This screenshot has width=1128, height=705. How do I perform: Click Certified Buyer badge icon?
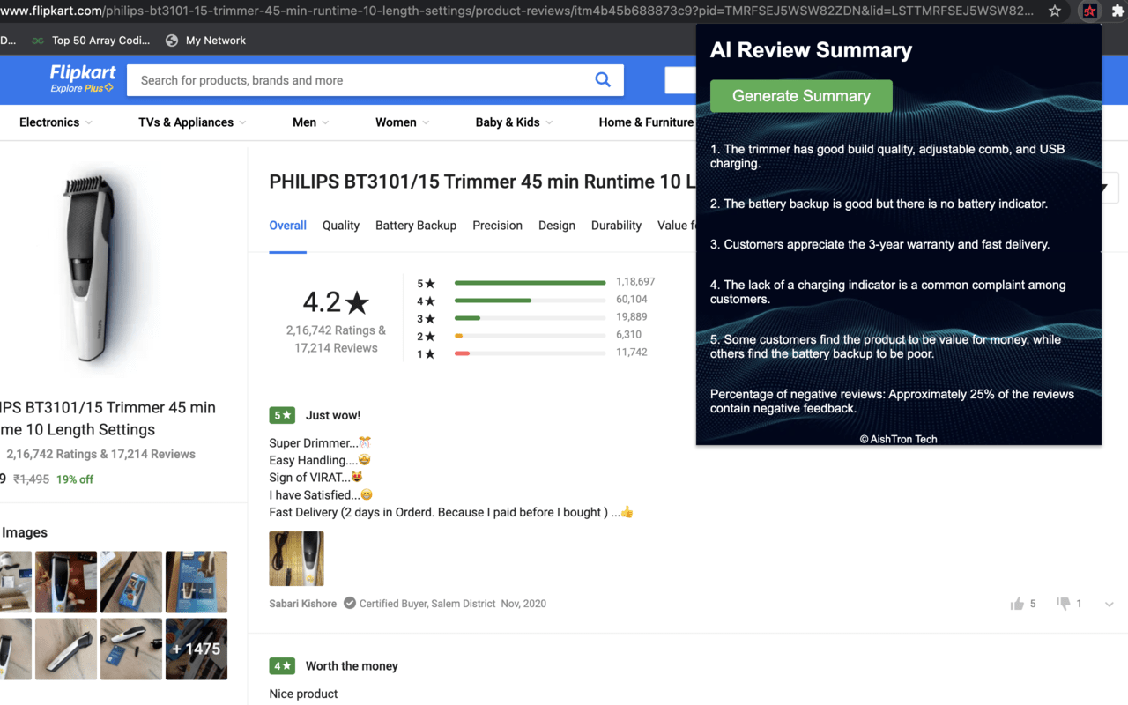pos(350,604)
